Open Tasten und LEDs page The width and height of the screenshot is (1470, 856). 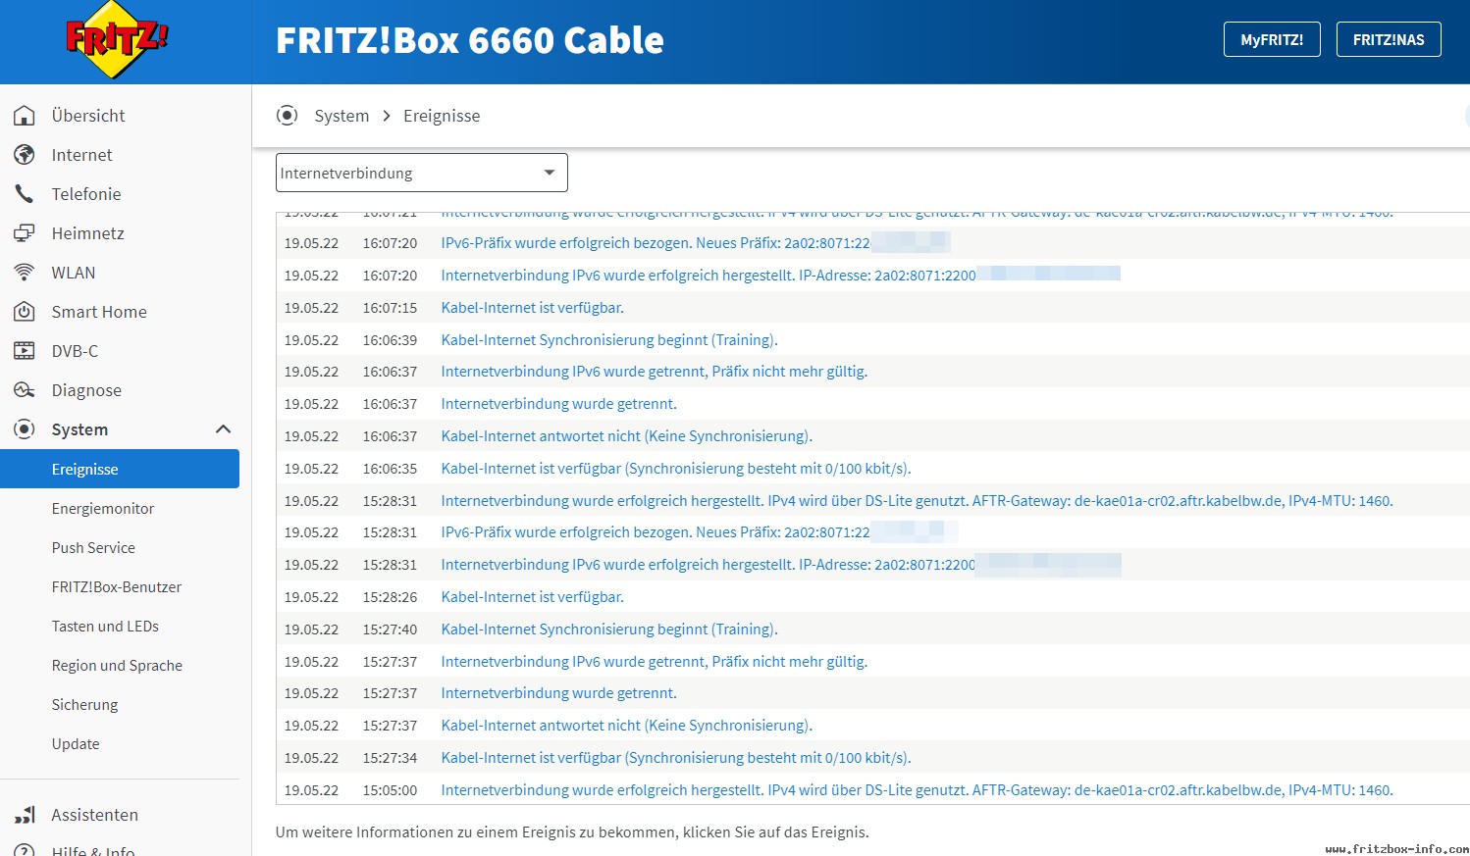click(105, 626)
